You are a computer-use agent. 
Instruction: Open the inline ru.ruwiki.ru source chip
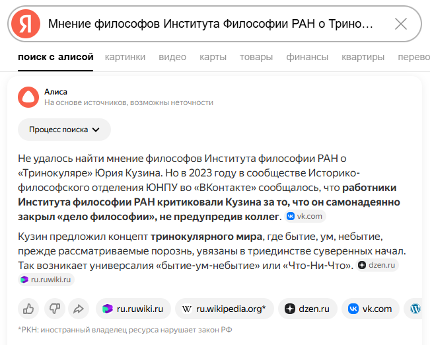46,280
